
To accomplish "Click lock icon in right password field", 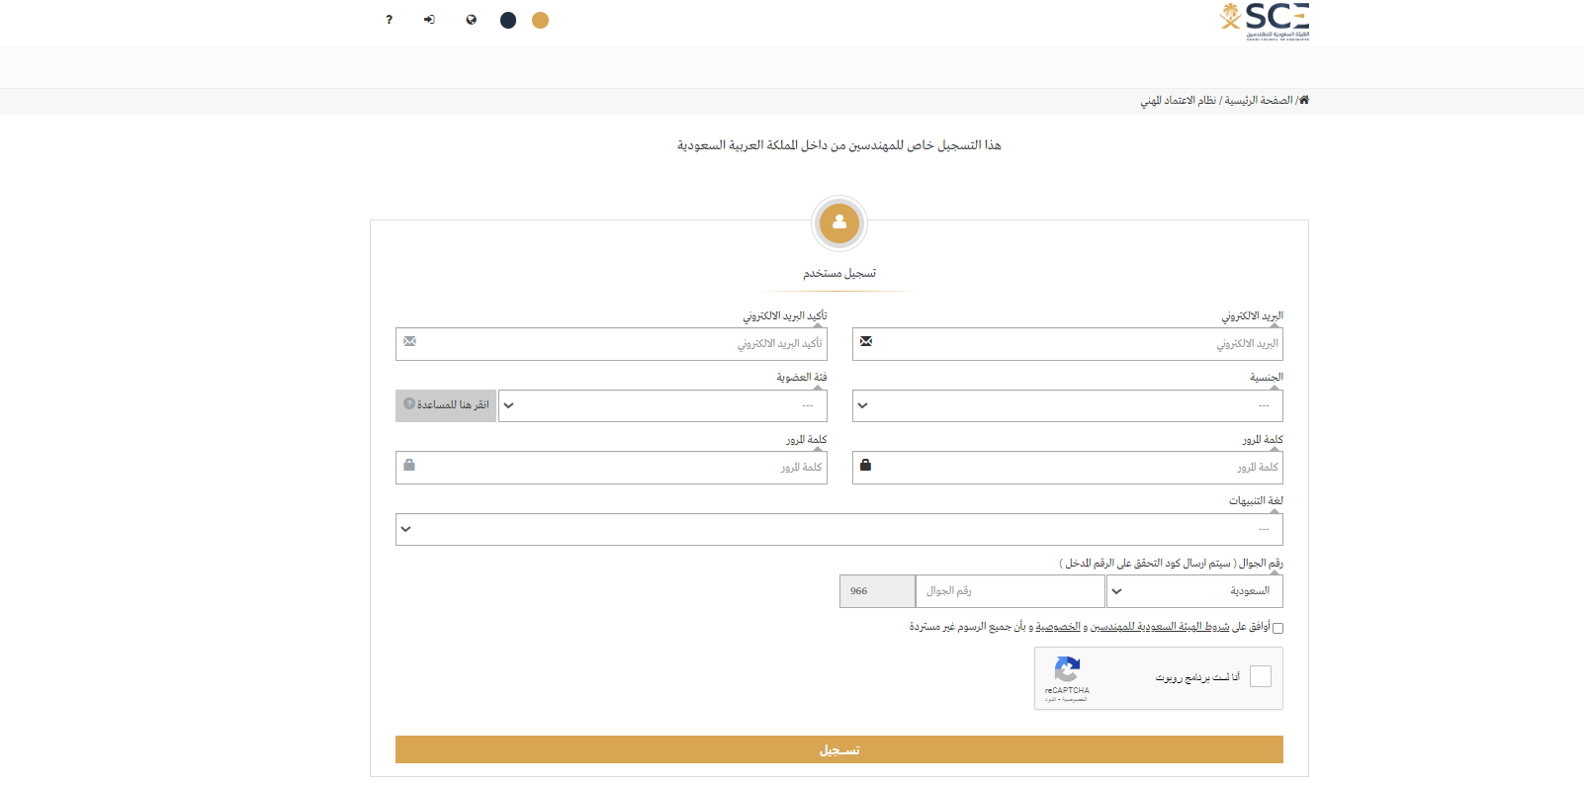I will pyautogui.click(x=866, y=465).
